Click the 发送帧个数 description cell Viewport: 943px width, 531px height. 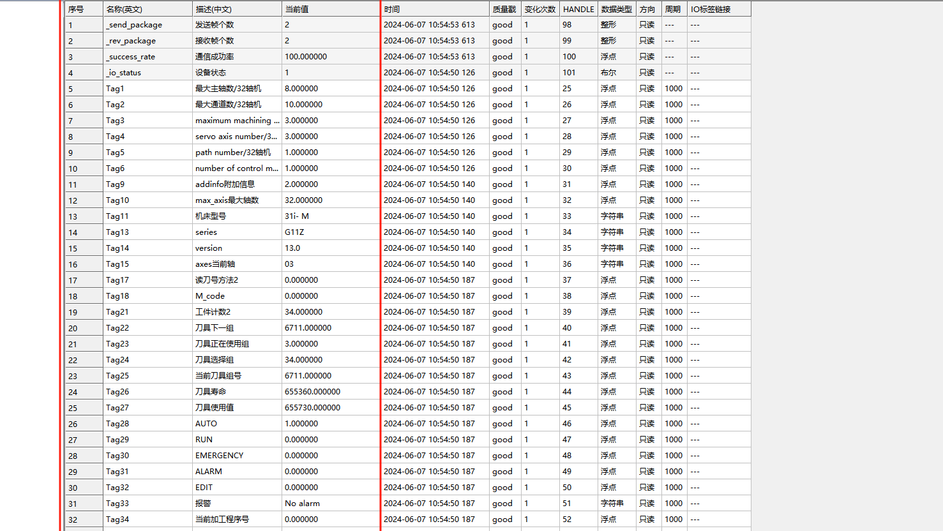[237, 24]
